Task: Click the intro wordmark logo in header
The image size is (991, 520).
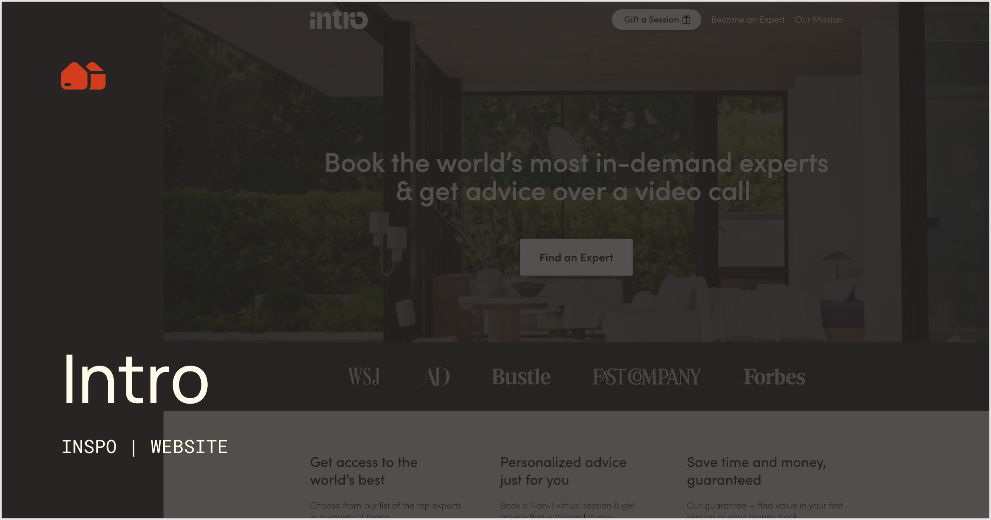Action: click(339, 20)
